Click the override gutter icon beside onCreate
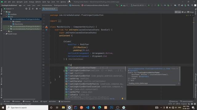This screenshot has height=110, width=197. (46, 30)
